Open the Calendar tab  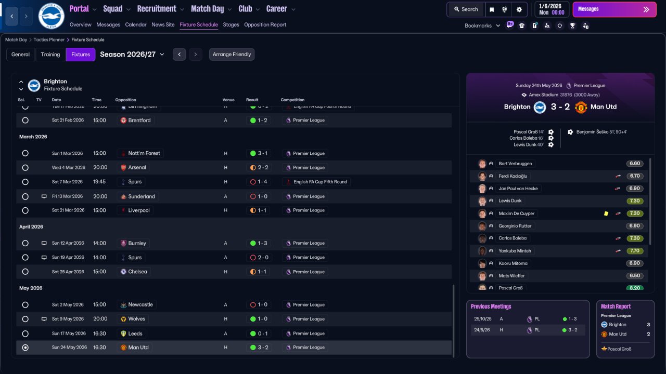tap(136, 24)
